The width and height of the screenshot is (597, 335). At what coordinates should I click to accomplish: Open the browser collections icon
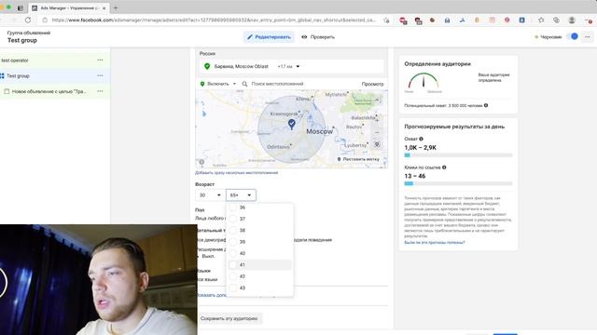pyautogui.click(x=556, y=20)
